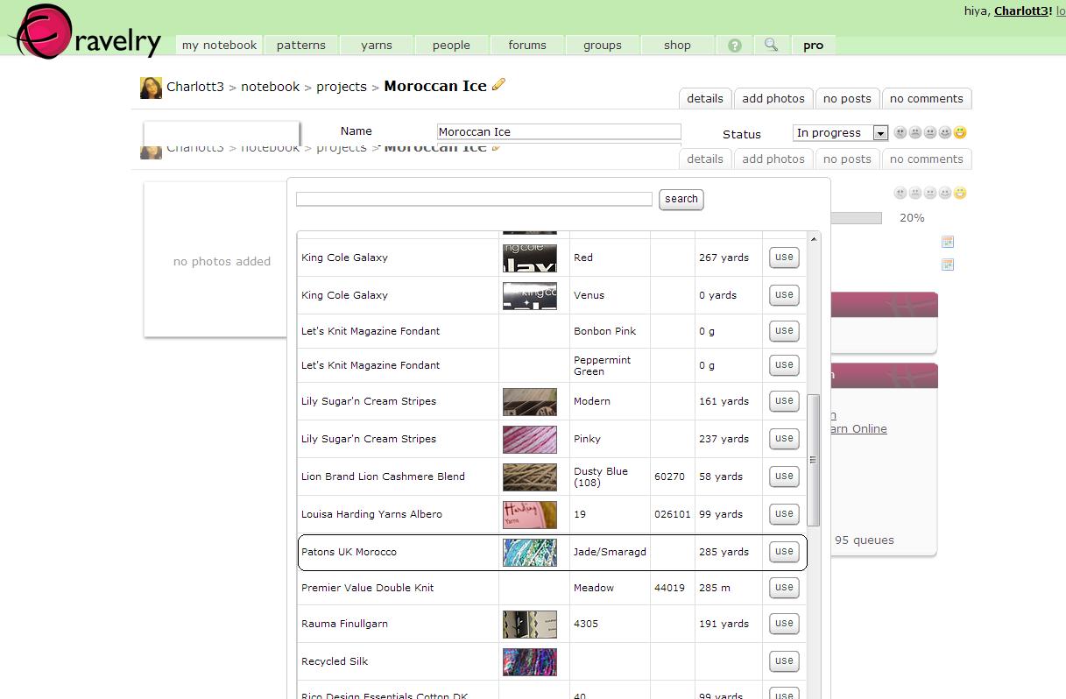Click the Charlott3 username link in the greeting

click(x=1021, y=11)
